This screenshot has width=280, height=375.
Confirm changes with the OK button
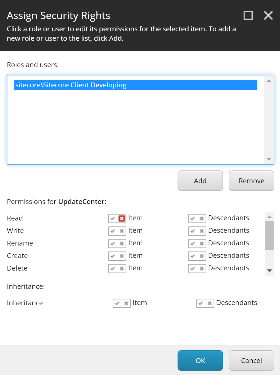(200, 360)
